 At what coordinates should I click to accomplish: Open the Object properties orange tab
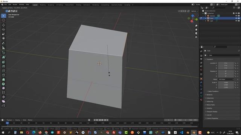[201, 79]
